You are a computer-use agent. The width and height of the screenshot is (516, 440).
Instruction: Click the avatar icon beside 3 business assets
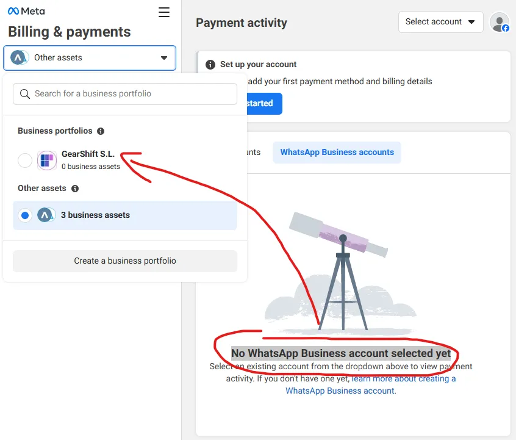(46, 215)
